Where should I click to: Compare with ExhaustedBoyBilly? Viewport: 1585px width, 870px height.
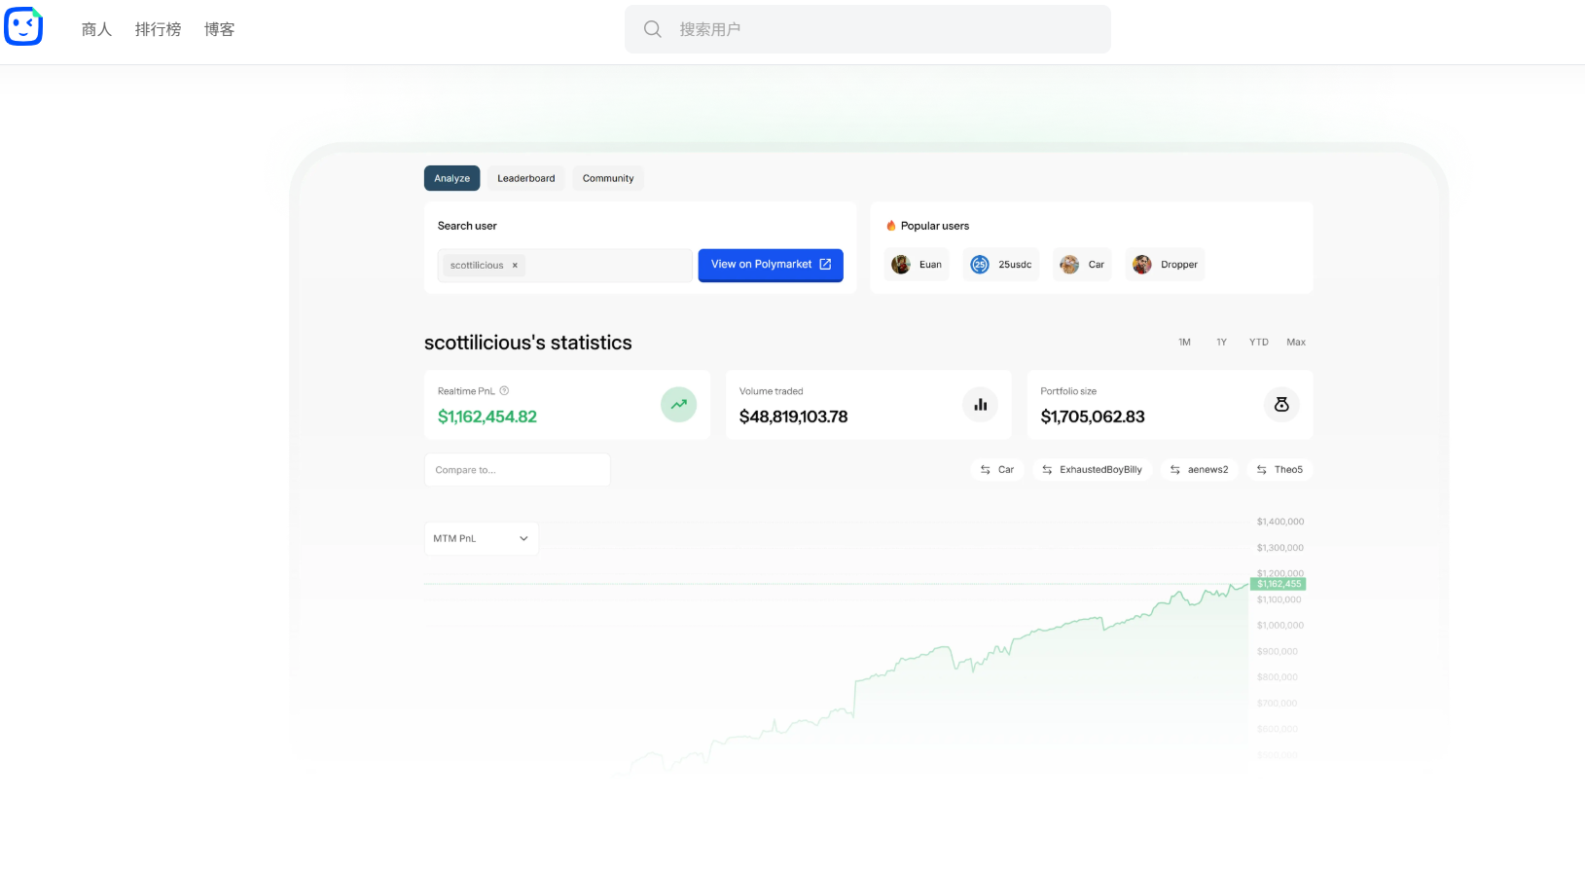pyautogui.click(x=1092, y=470)
